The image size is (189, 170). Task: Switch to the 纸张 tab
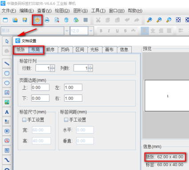tap(21, 49)
